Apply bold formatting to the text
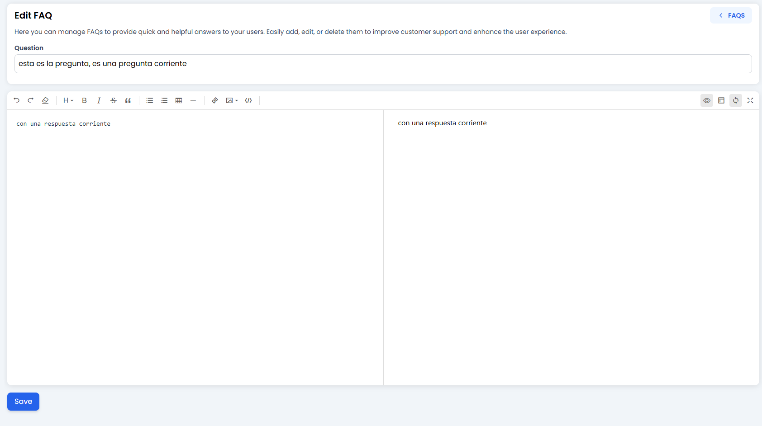Image resolution: width=762 pixels, height=426 pixels. pyautogui.click(x=84, y=100)
